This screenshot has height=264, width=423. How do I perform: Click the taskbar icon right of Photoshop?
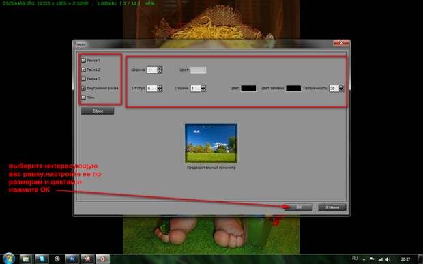point(87,259)
